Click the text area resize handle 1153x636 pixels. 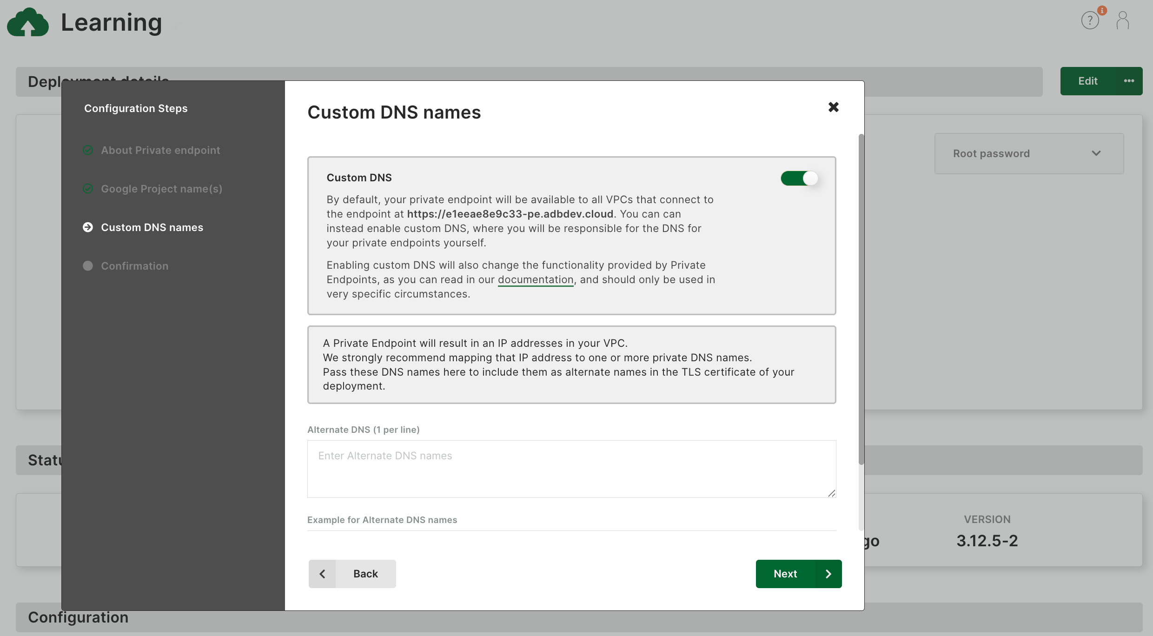(831, 493)
